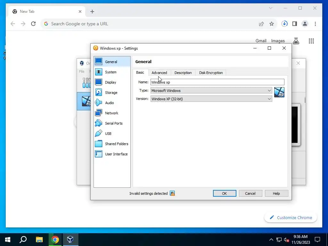This screenshot has width=328, height=246.
Task: Open the Search Labs flask icon
Action: click(x=296, y=41)
